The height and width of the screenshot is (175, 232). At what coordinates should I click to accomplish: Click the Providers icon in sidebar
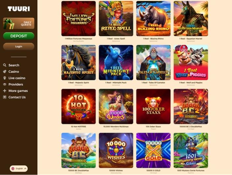[5, 84]
